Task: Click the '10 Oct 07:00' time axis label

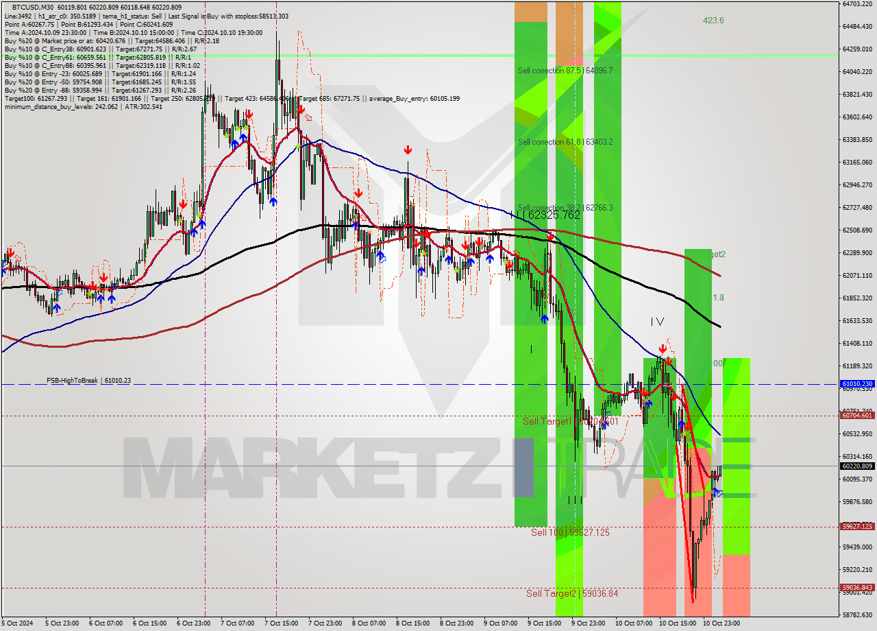Action: coord(632,623)
